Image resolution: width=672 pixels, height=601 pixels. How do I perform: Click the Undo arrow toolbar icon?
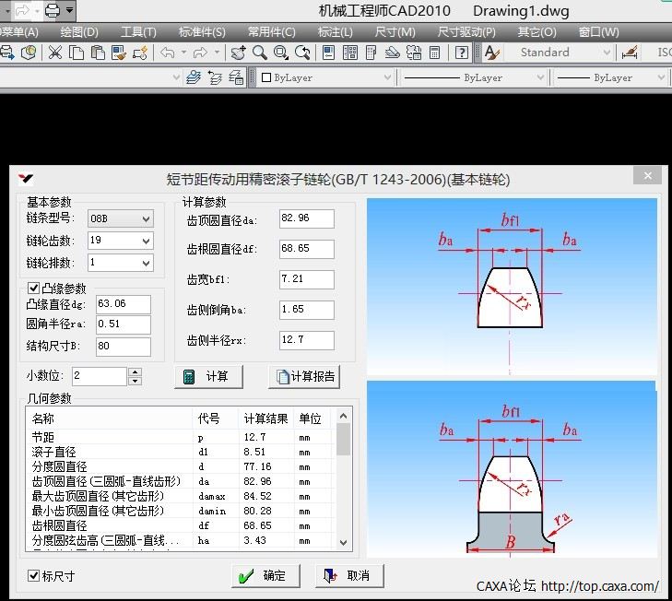[167, 53]
